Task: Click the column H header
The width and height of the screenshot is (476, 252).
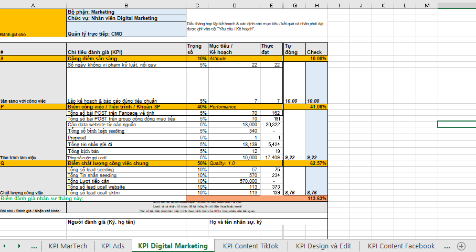Action: 316,5
